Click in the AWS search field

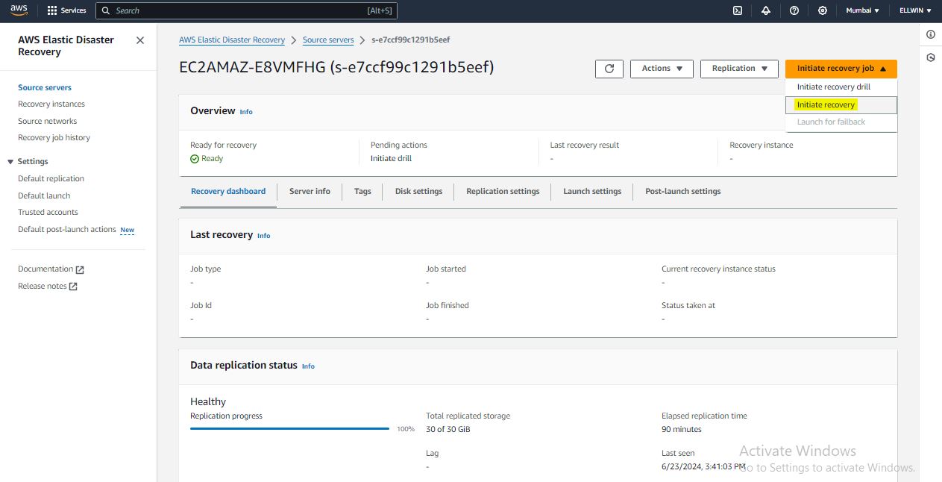click(x=239, y=10)
